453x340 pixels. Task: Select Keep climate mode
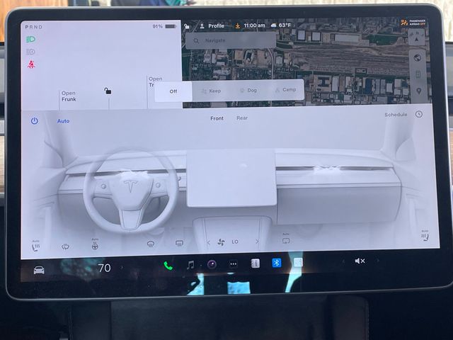[211, 91]
